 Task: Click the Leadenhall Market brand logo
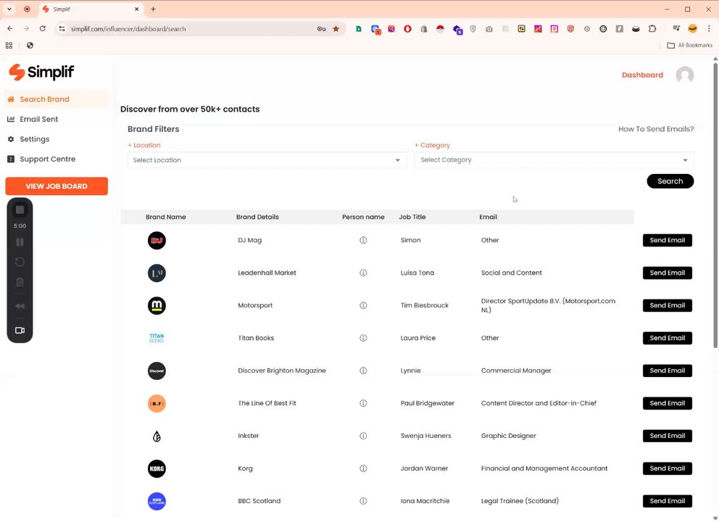click(157, 273)
